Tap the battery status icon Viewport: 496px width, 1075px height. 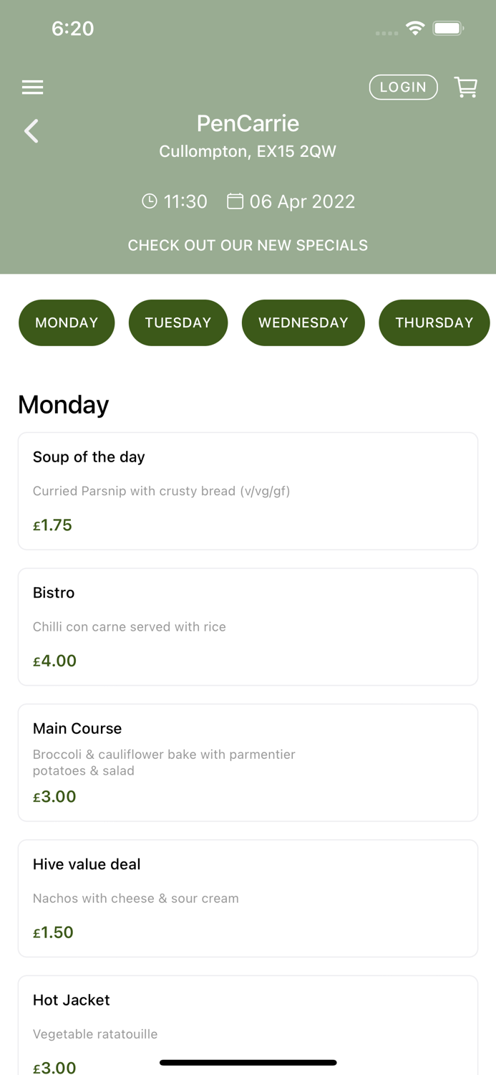pyautogui.click(x=449, y=28)
